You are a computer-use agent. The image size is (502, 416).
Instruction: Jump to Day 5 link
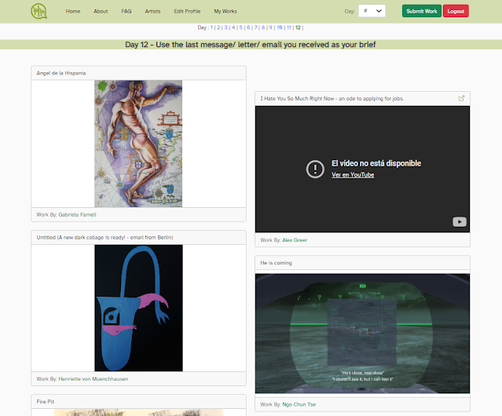click(240, 27)
